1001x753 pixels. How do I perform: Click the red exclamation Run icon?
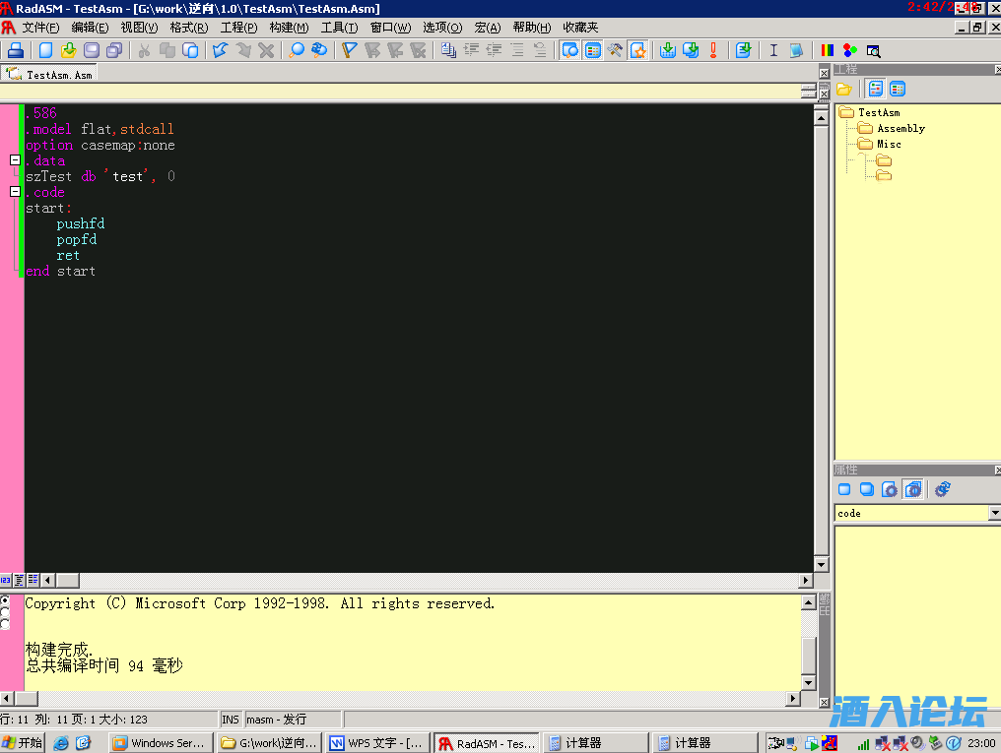click(713, 50)
